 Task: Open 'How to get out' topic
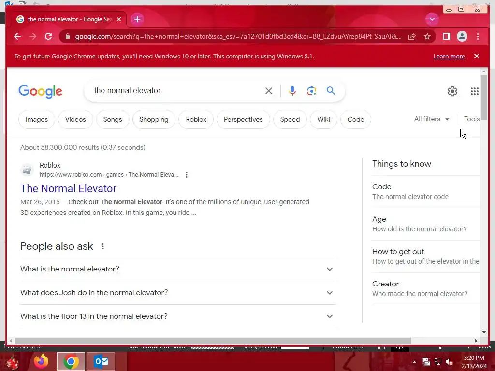click(x=425, y=257)
